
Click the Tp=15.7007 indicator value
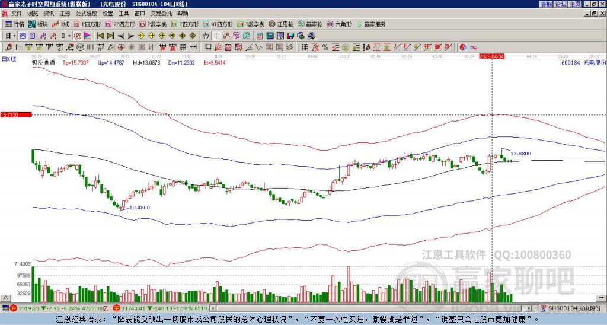pos(75,62)
